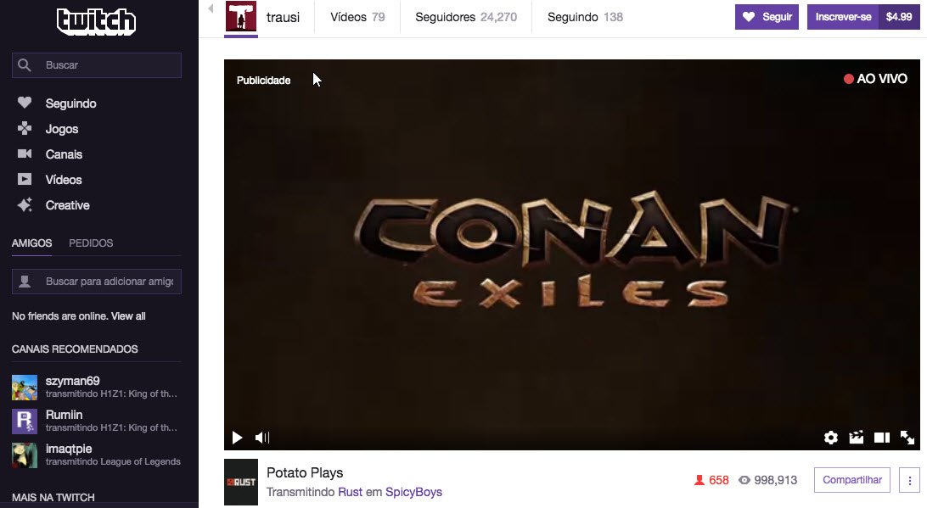Toggle theater mode

pos(882,438)
